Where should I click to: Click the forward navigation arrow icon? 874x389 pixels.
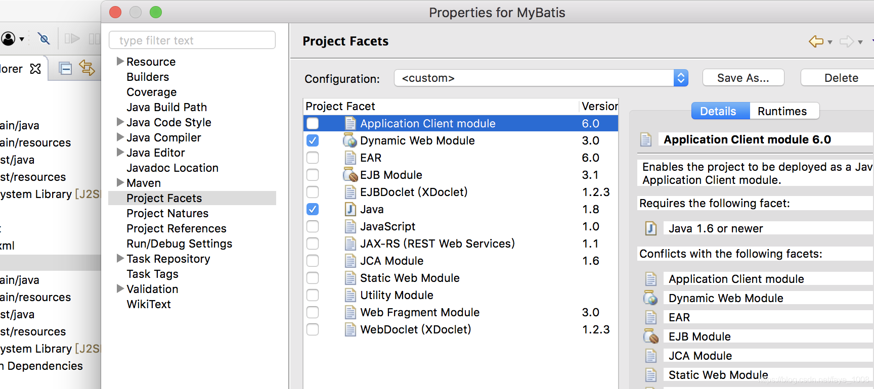click(x=846, y=41)
